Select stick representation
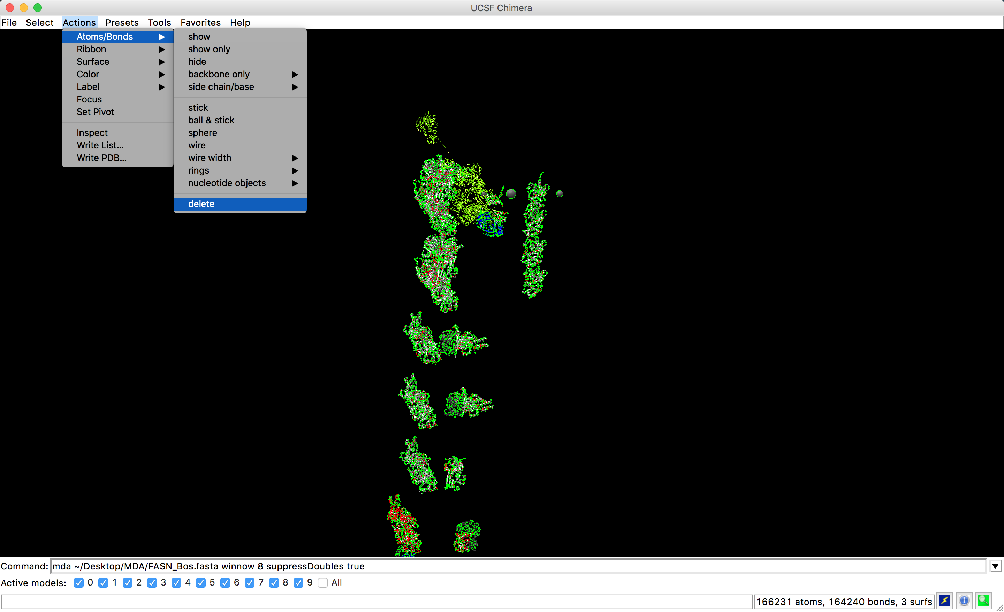The width and height of the screenshot is (1004, 612). [240, 108]
